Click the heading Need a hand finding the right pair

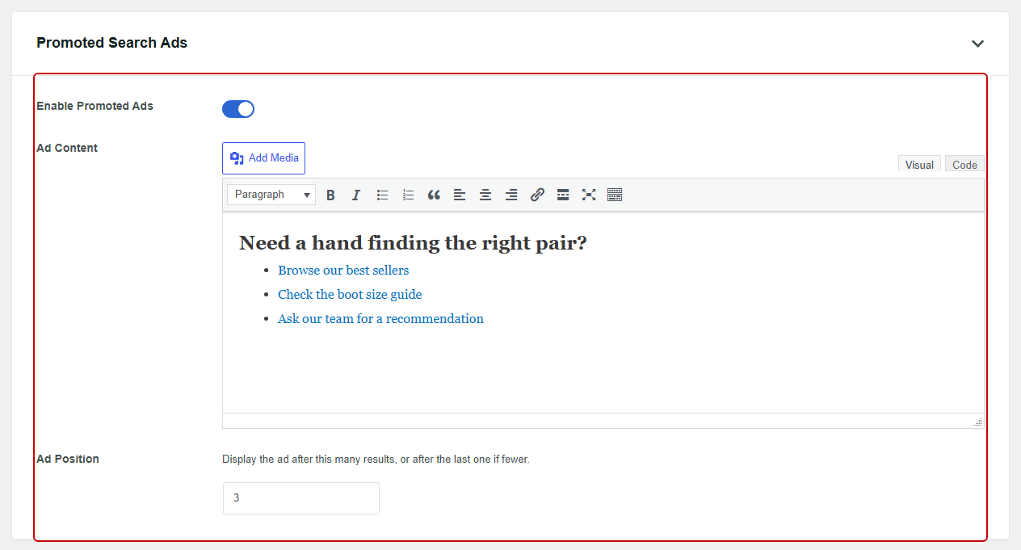pyautogui.click(x=413, y=243)
